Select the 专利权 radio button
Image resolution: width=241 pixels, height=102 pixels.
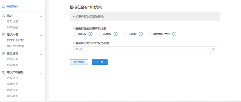point(126,34)
